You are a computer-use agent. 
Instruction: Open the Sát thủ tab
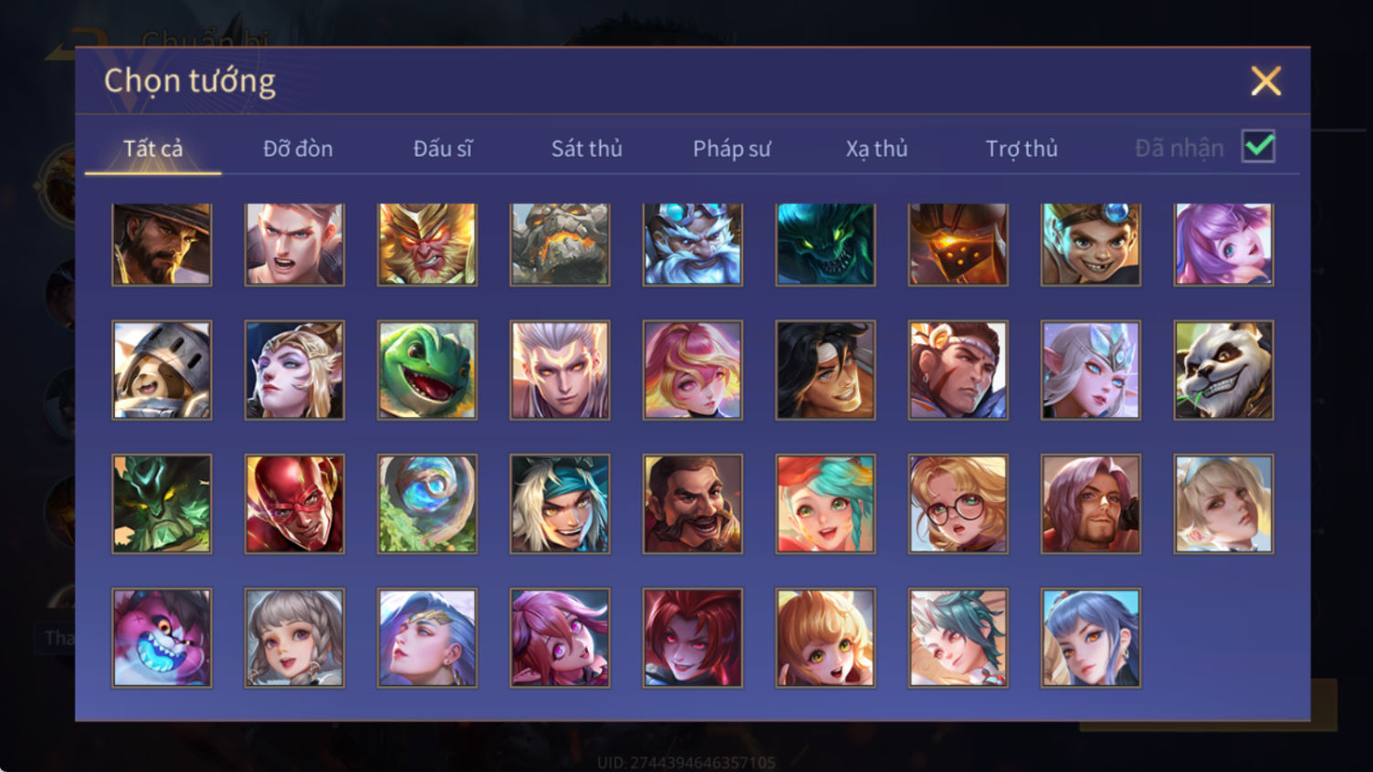(586, 148)
